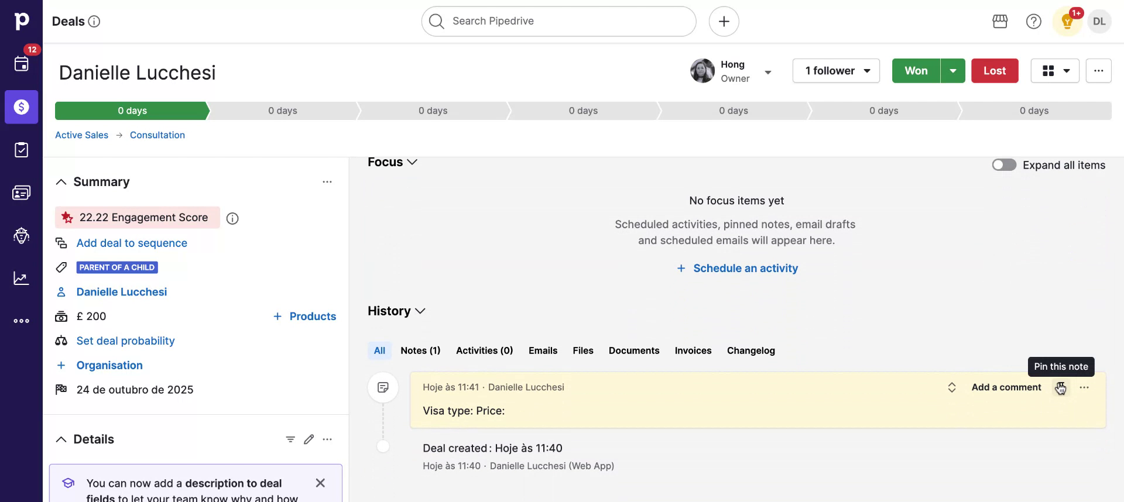
Task: Open the note's ellipsis options menu
Action: click(1084, 387)
